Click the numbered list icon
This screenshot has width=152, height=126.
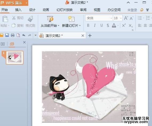(x=148, y=18)
